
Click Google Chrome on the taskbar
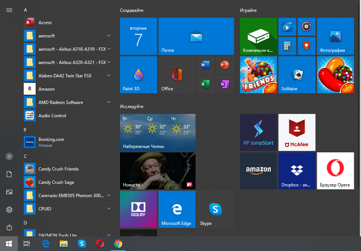118,244
